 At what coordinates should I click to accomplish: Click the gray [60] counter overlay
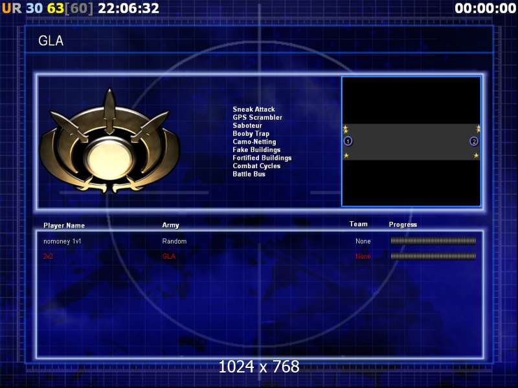pos(78,8)
